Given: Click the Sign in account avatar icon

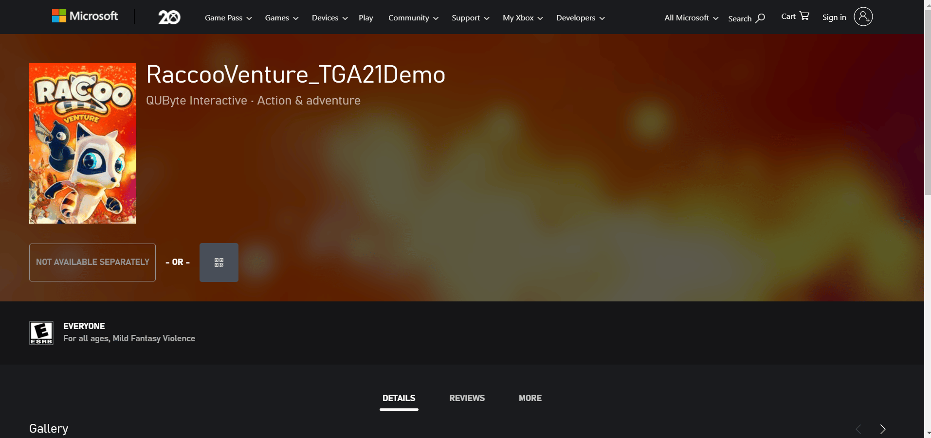Looking at the screenshot, I should pyautogui.click(x=863, y=17).
